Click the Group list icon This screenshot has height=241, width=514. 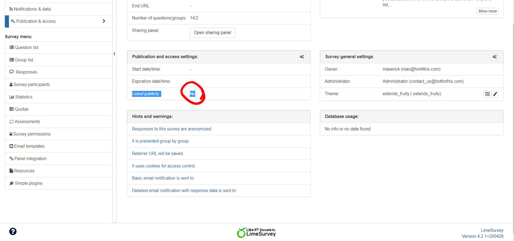click(12, 60)
